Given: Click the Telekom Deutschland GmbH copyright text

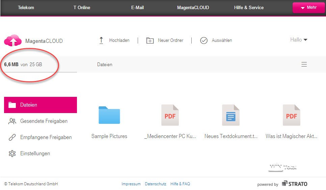Looking at the screenshot, I should (31, 184).
